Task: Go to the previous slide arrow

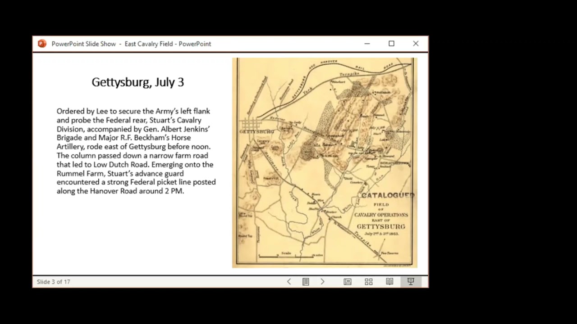Action: coord(289,282)
